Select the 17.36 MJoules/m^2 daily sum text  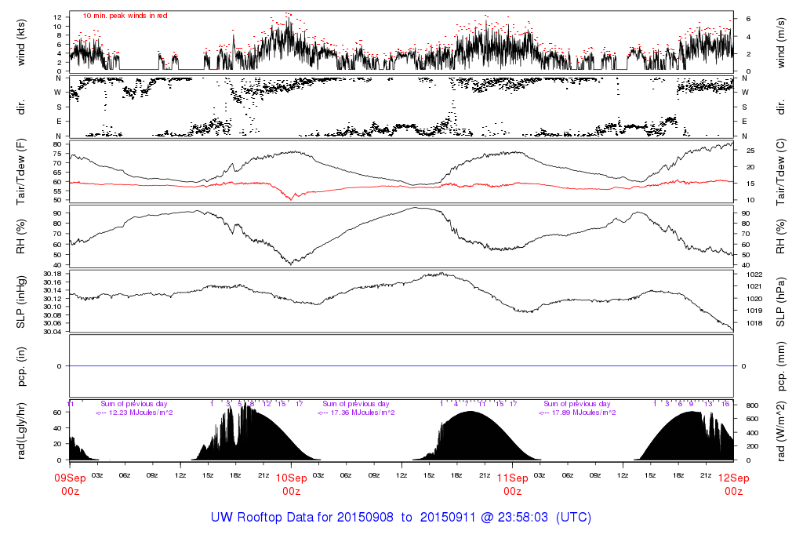pyautogui.click(x=355, y=413)
